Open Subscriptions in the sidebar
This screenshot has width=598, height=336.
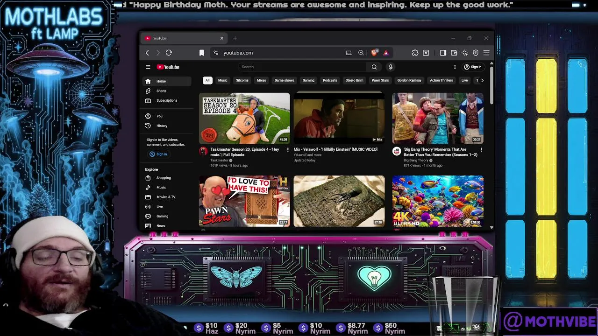[167, 101]
